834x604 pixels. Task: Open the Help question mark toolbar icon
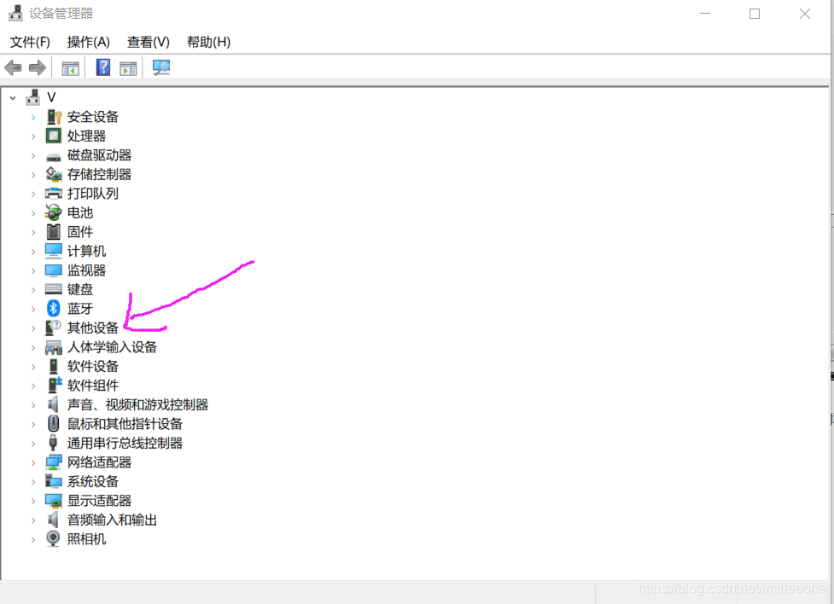point(103,67)
